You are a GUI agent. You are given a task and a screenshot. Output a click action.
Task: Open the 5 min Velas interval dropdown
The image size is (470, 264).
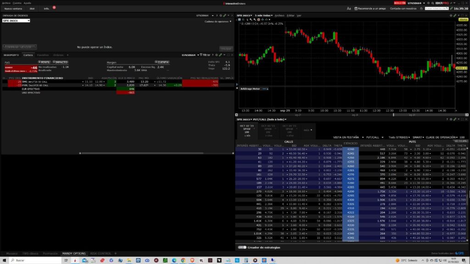(264, 16)
